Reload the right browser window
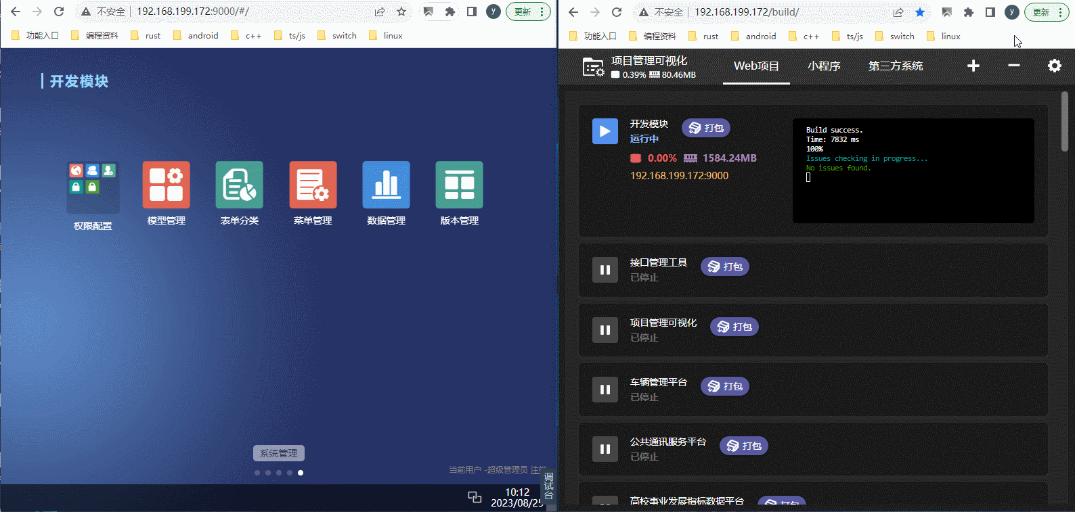The height and width of the screenshot is (512, 1075). pyautogui.click(x=617, y=11)
